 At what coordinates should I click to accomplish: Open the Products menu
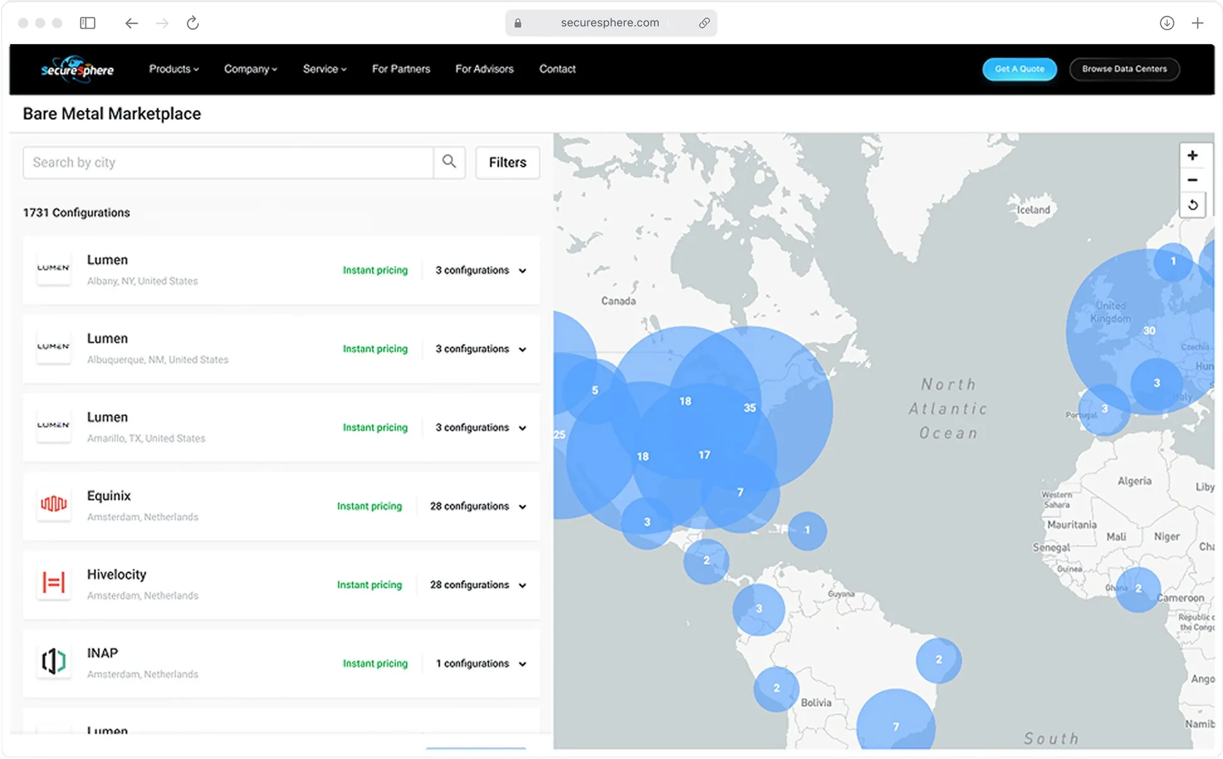173,69
